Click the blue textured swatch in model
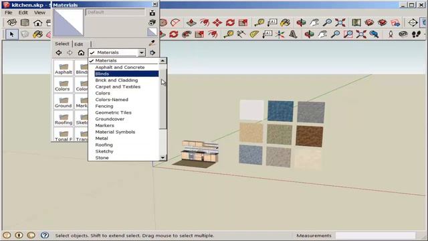 pyautogui.click(x=280, y=110)
